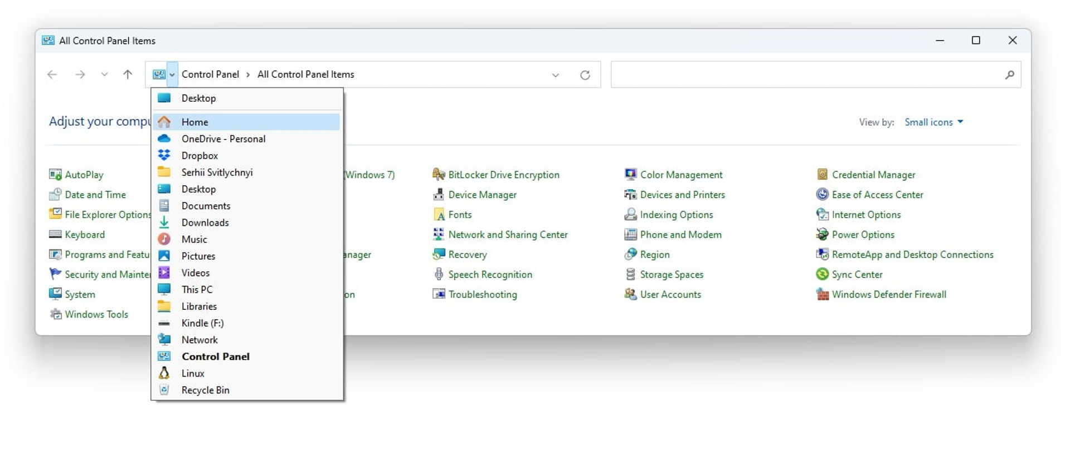Click the Troubleshooting icon
This screenshot has width=1070, height=450.
tap(439, 294)
